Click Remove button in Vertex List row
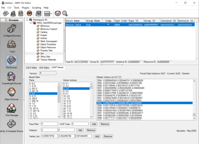Viewport: 199px width, 144px height. pyautogui.click(x=108, y=136)
